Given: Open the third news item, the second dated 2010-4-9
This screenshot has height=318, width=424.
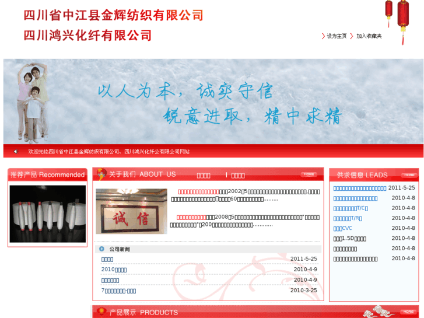Looking at the screenshot, I should point(110,281).
